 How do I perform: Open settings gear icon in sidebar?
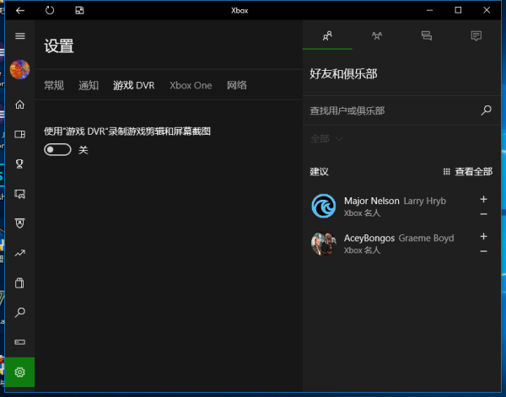[x=20, y=372]
